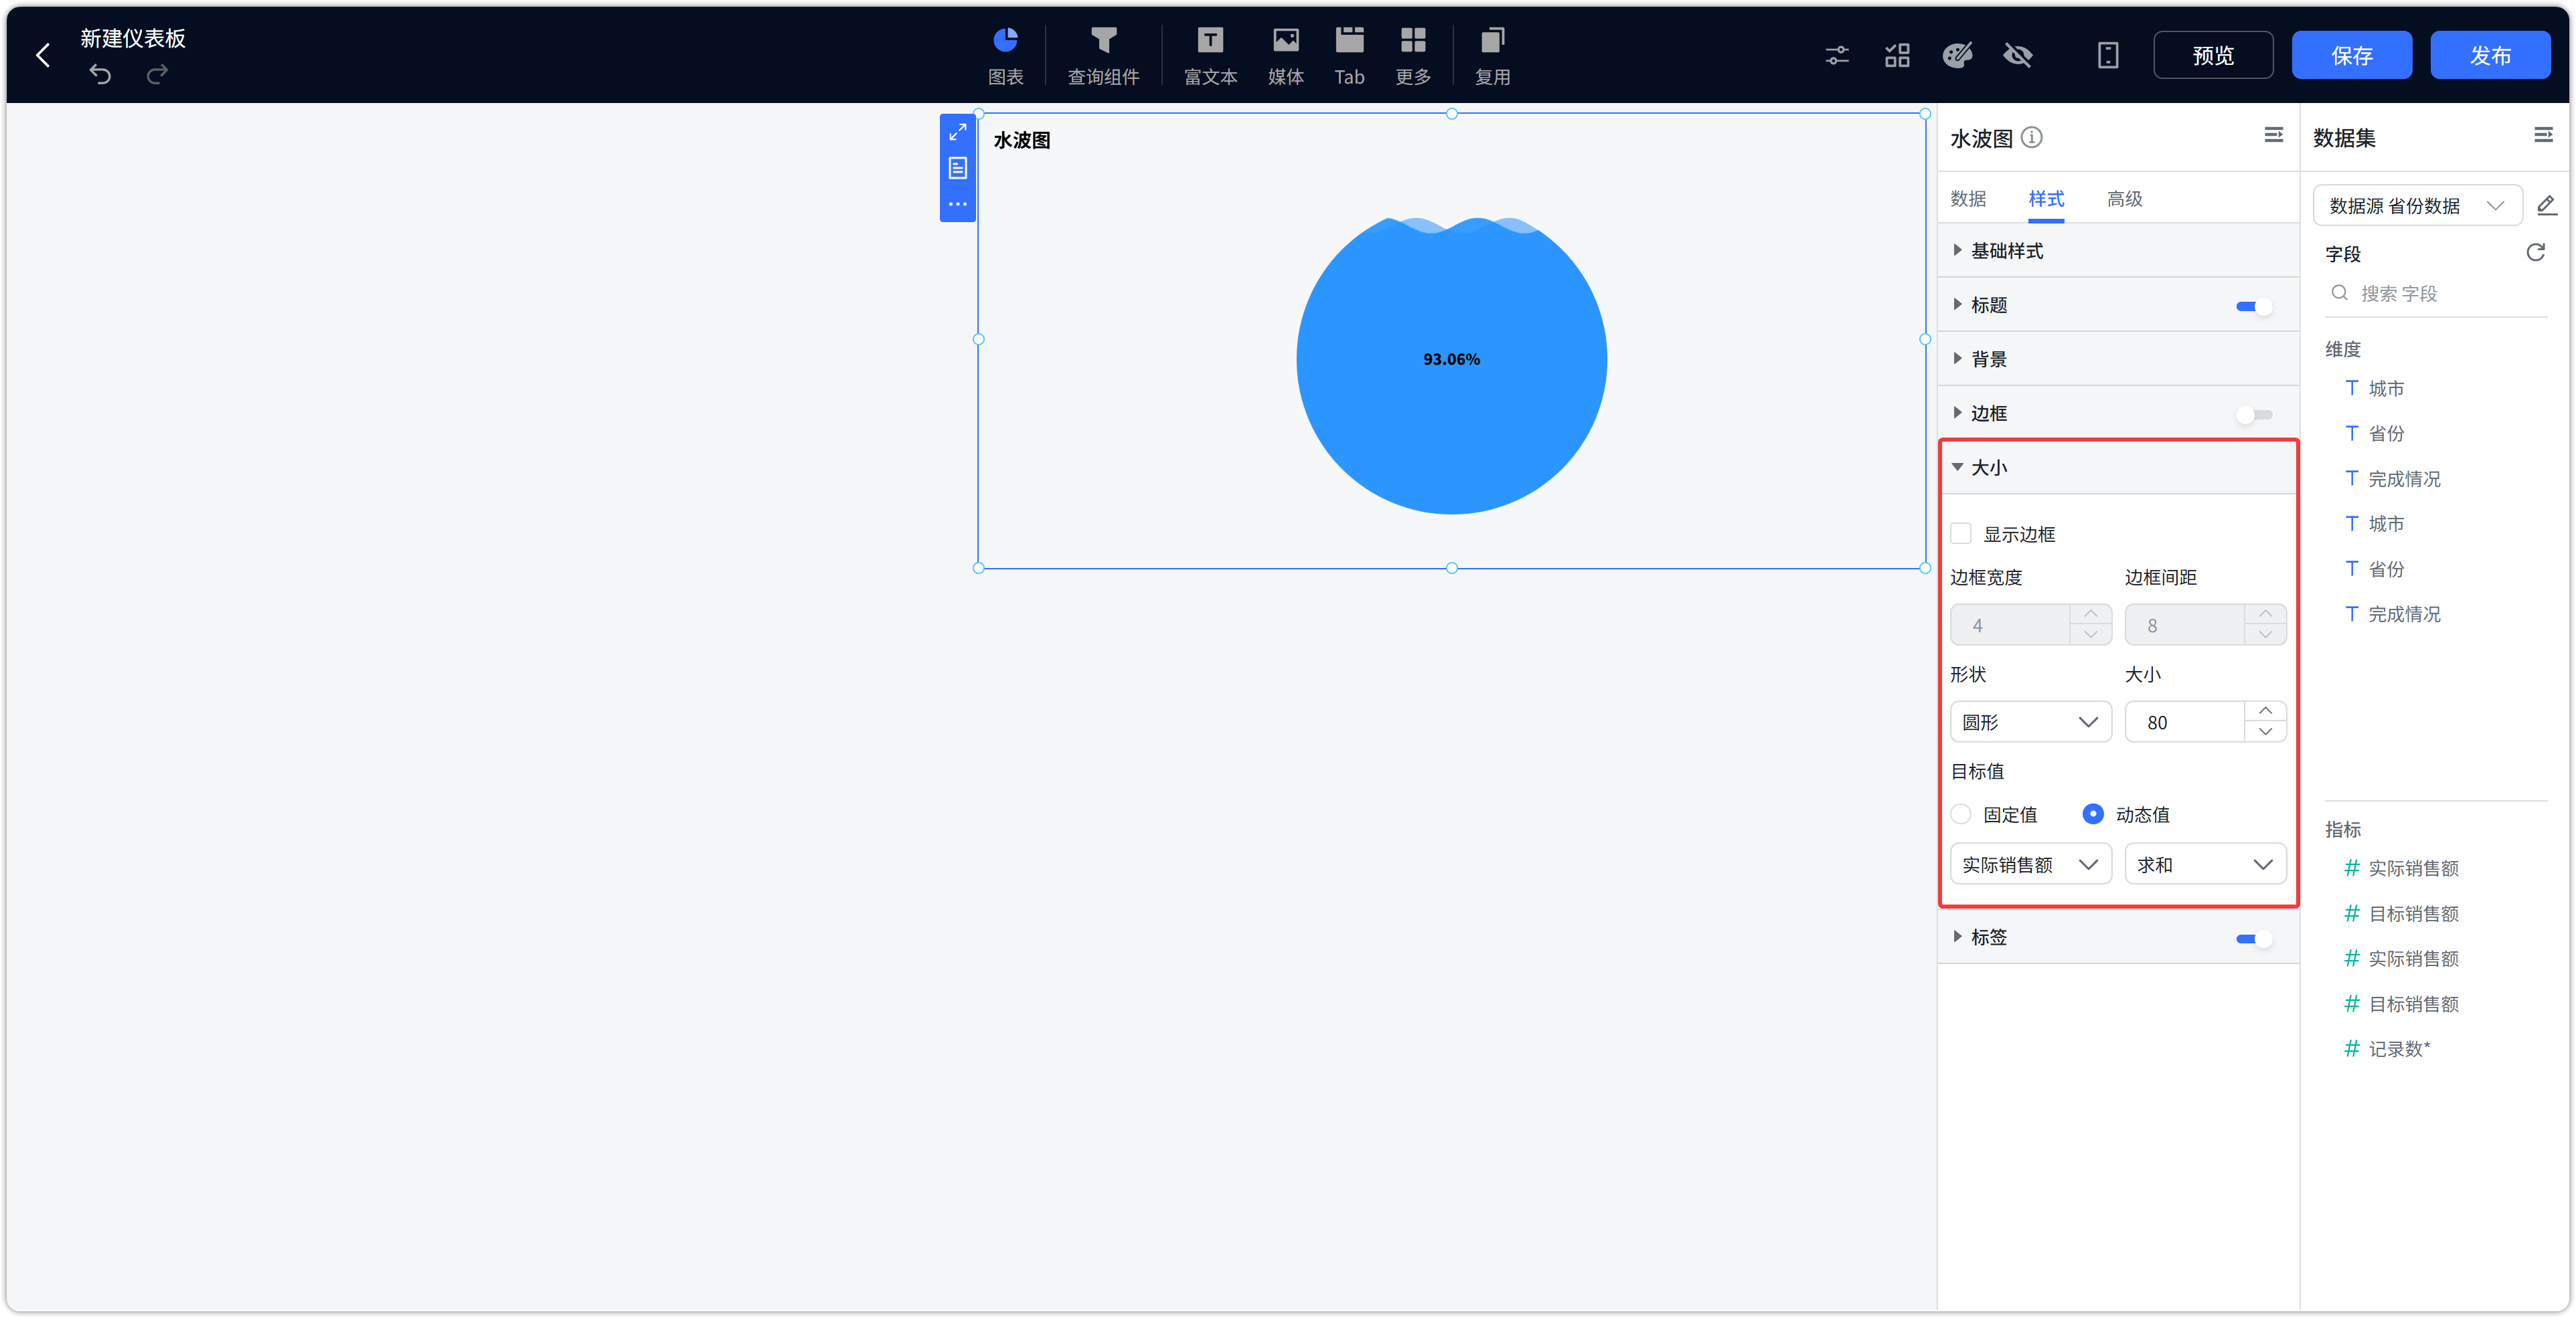Screen dimensions: 2576x1318
Task: Select the 记录数* metric field
Action: point(2398,1049)
